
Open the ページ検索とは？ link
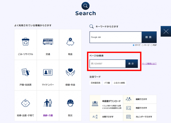point(149,64)
